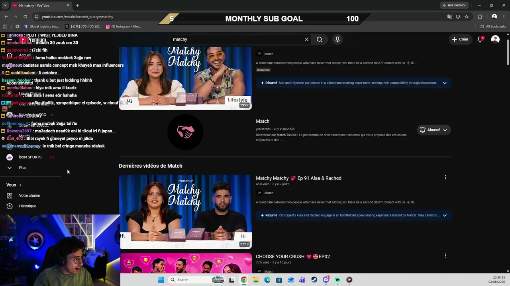The height and width of the screenshot is (286, 510).
Task: Click the Dernières vidéos de Match heading
Action: (151, 166)
